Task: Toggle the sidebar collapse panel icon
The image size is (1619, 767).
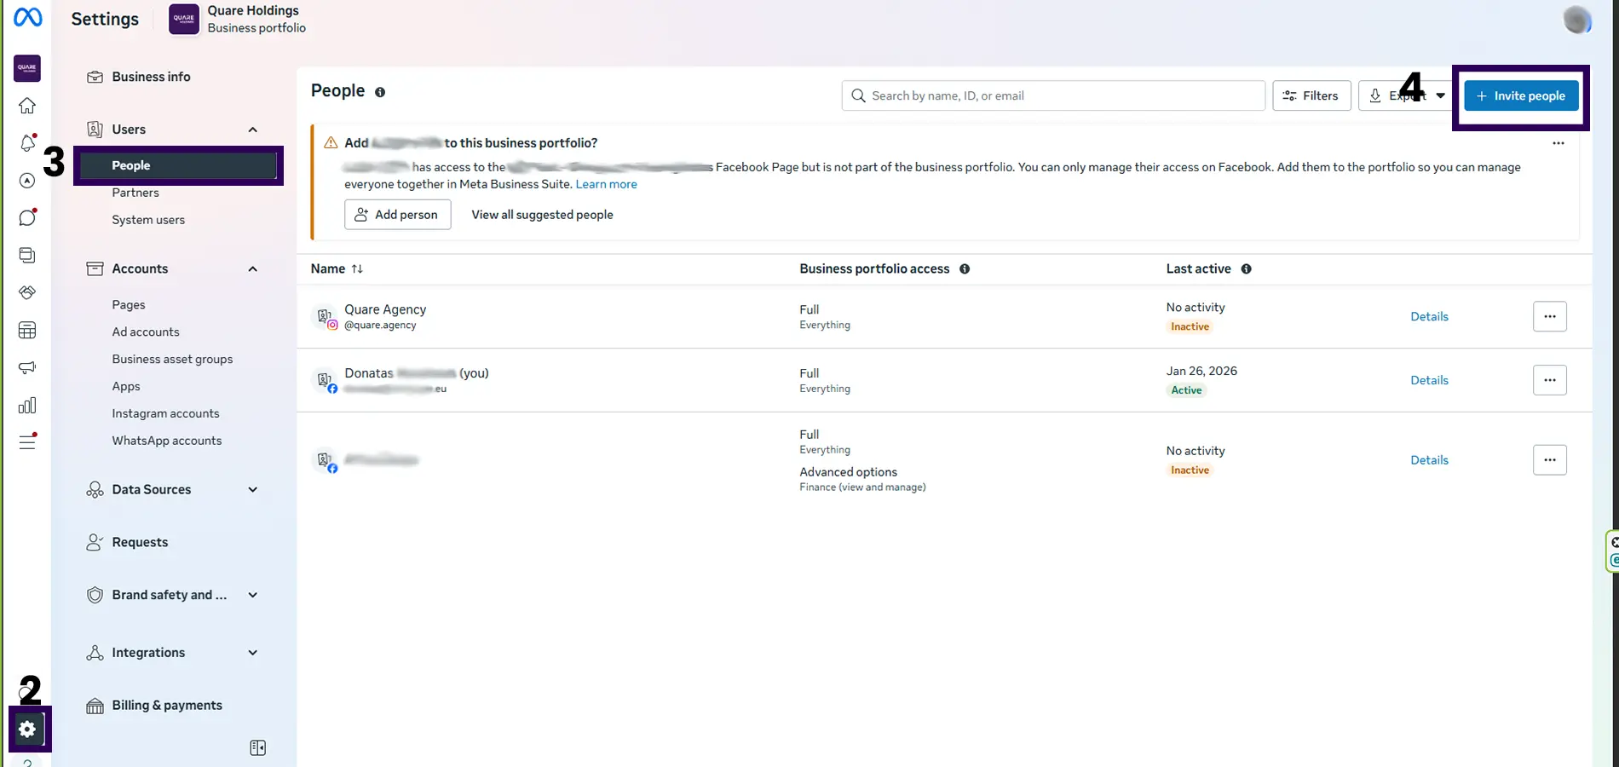Action: point(257,747)
